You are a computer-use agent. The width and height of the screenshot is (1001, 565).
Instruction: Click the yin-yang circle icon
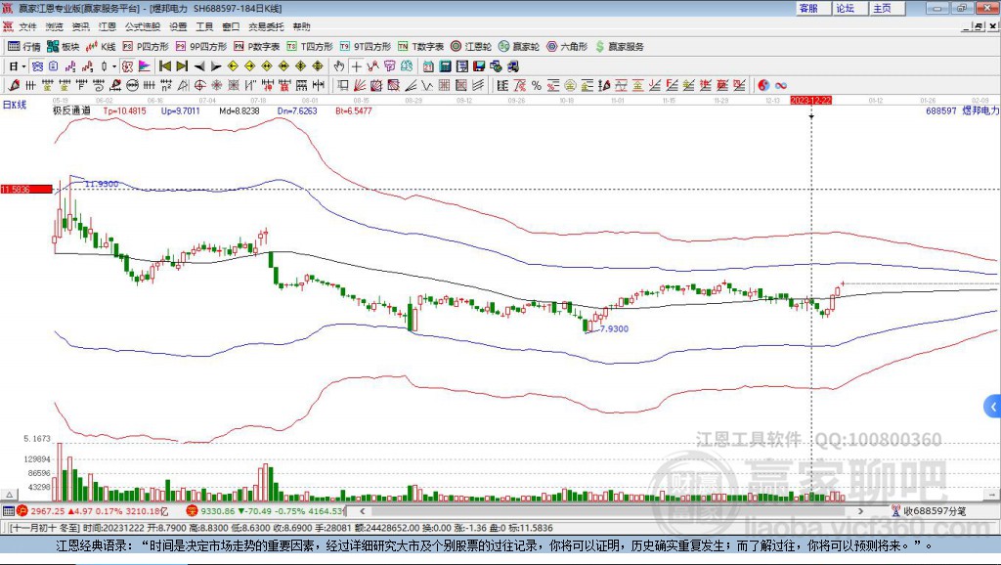[x=763, y=85]
